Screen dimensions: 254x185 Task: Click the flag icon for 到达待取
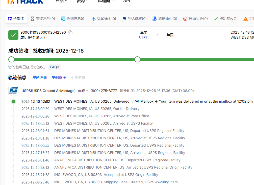(124, 19)
